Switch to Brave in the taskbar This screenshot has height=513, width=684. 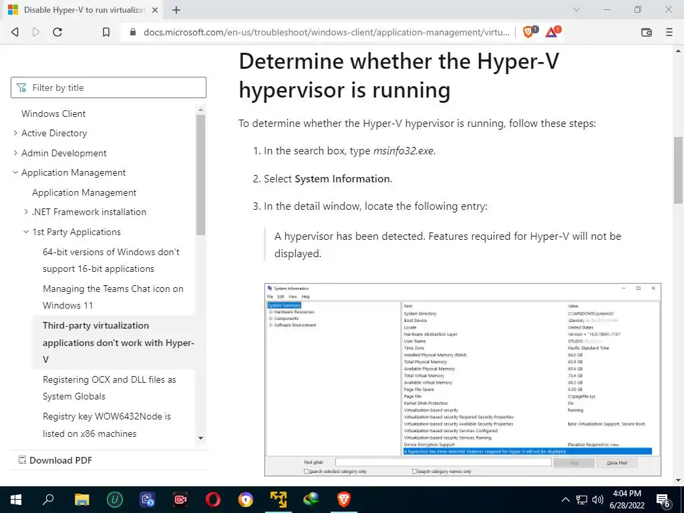pyautogui.click(x=344, y=500)
